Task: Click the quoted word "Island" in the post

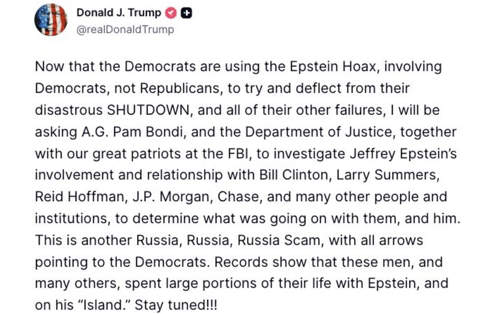Action: click(x=98, y=305)
